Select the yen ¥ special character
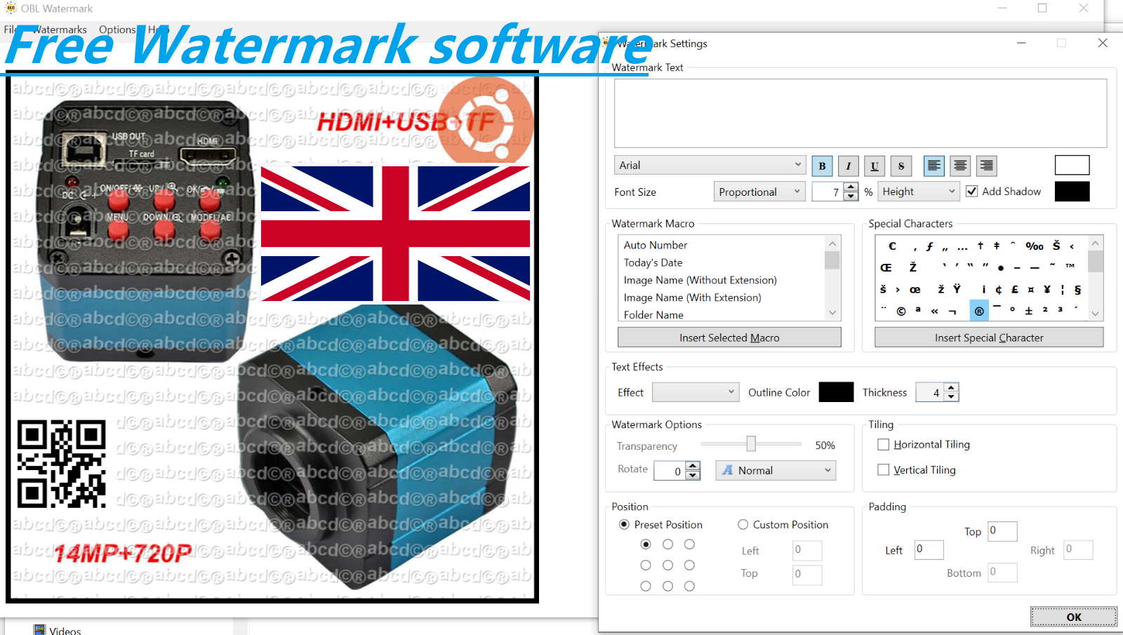Screen dimensions: 1123x635 click(1047, 289)
